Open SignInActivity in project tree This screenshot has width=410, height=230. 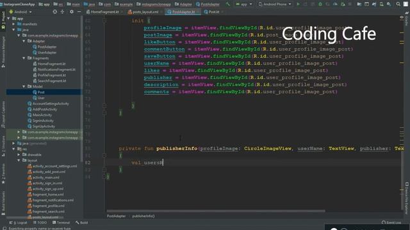[x=43, y=121]
